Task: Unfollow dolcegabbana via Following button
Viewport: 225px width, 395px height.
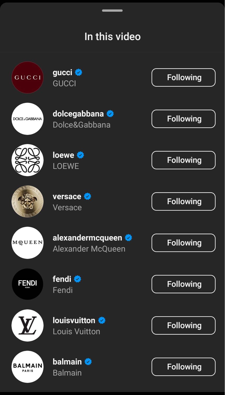Action: click(184, 119)
